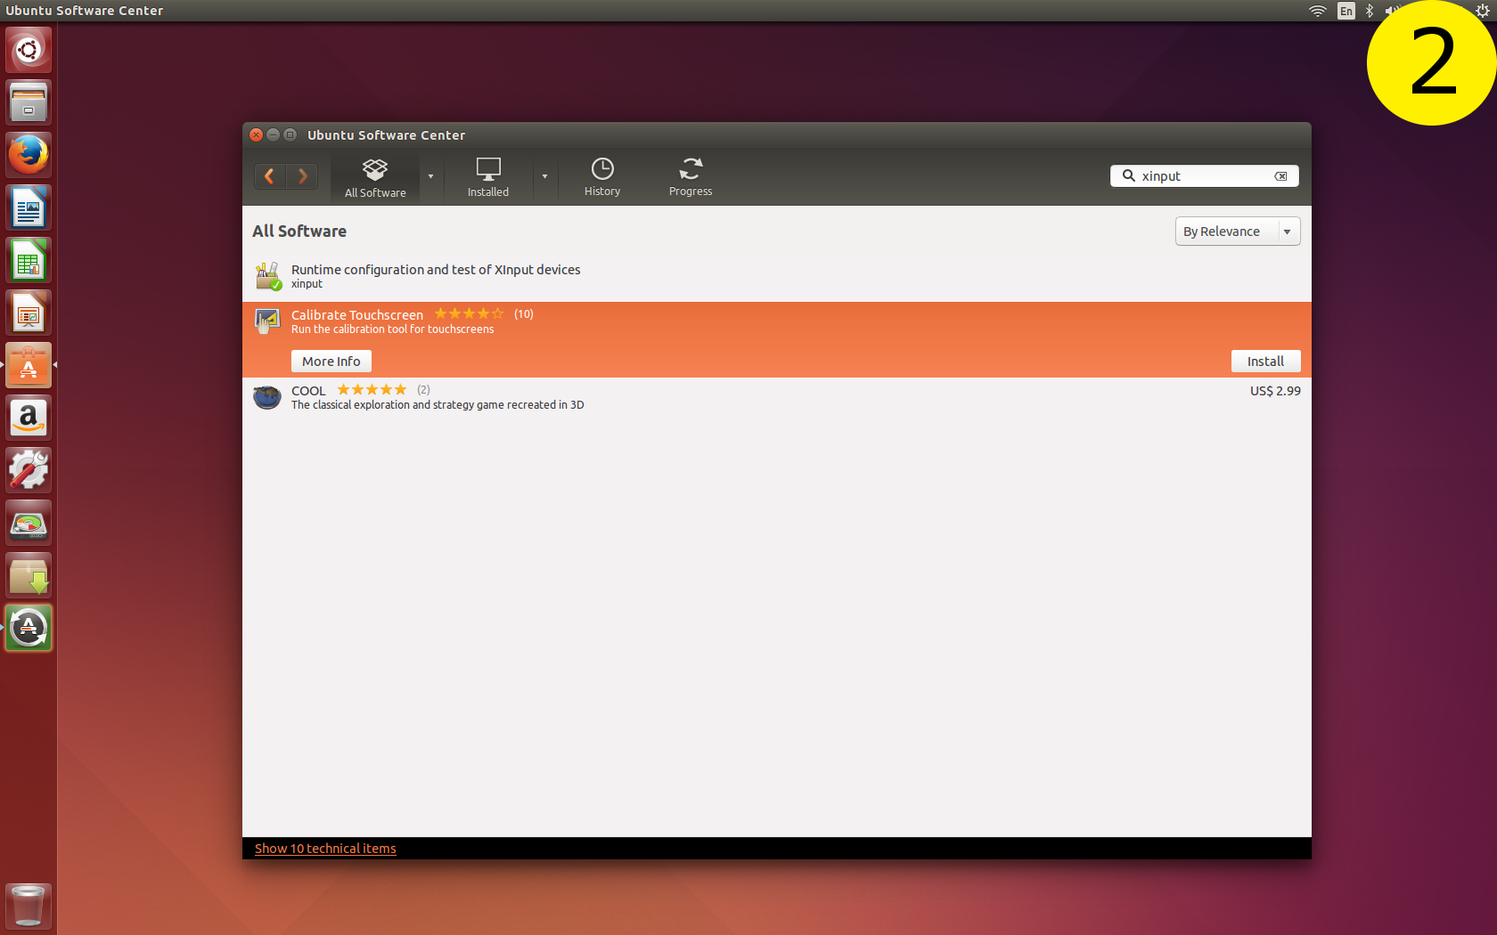Open System Settings from launcher
Image resolution: width=1497 pixels, height=935 pixels.
(x=29, y=470)
